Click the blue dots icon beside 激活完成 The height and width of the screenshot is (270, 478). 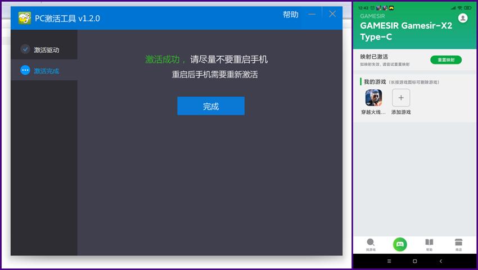(25, 70)
